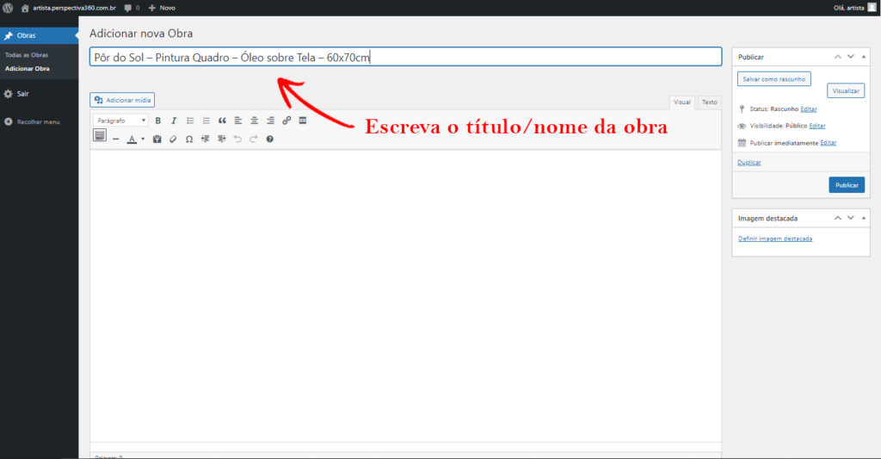This screenshot has height=459, width=881.
Task: Open the Parágrafo format dropdown
Action: [x=120, y=121]
